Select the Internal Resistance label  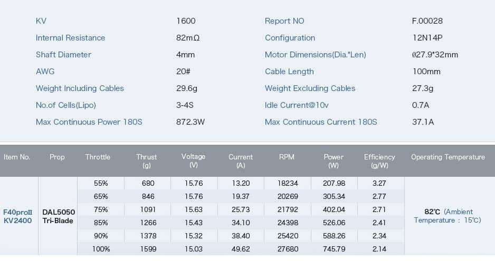coord(70,38)
